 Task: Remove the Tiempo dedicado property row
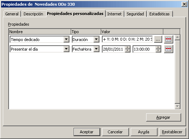[x=169, y=39]
